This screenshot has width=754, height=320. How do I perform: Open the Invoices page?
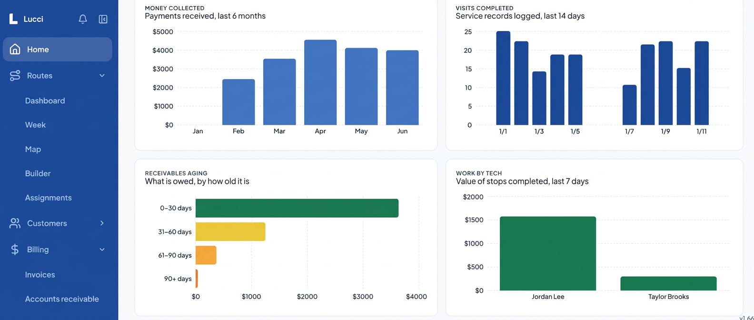pos(40,275)
